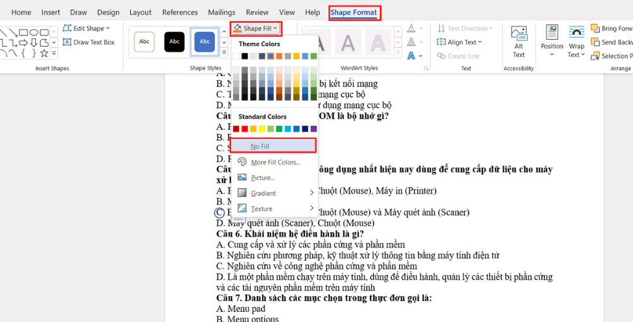Select the straight Line shape in Insert Shapes
Viewport: 633px width, 322px height.
point(3,32)
